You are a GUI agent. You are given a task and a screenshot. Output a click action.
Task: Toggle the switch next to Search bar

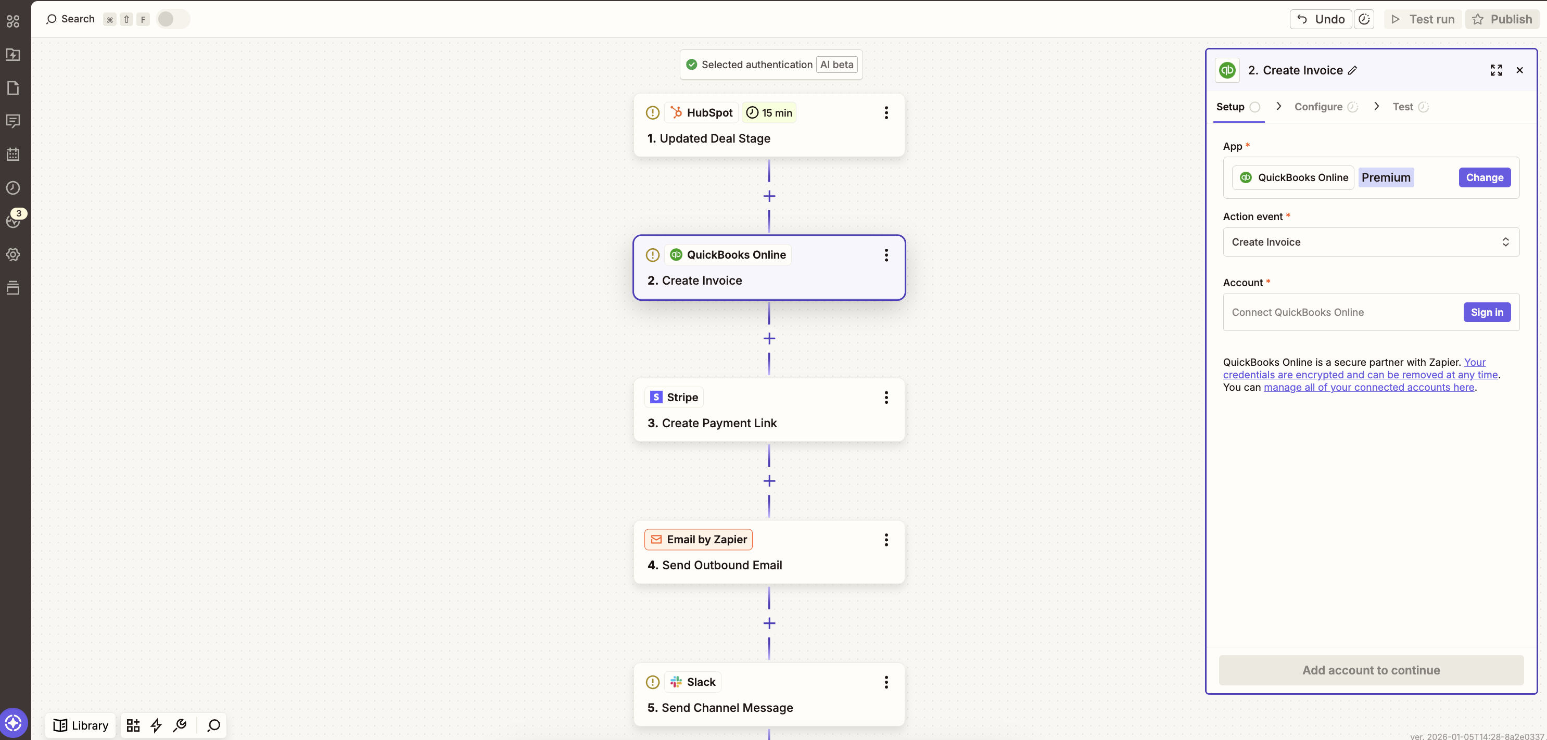[172, 19]
